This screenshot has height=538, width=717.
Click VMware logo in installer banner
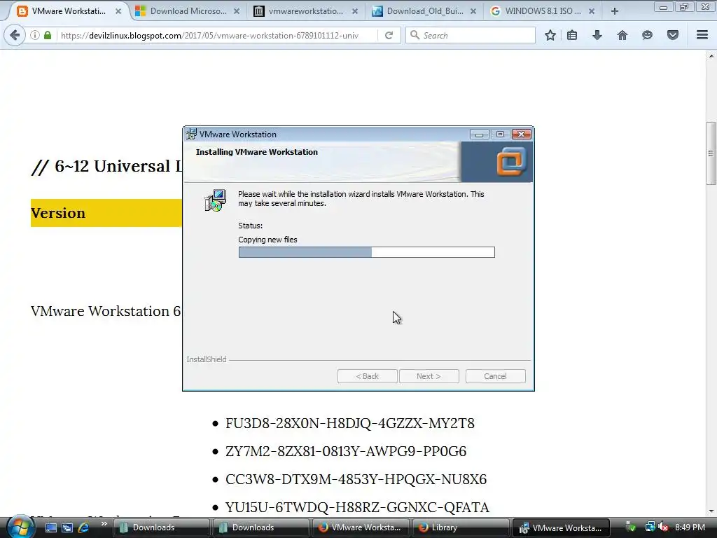click(x=511, y=162)
